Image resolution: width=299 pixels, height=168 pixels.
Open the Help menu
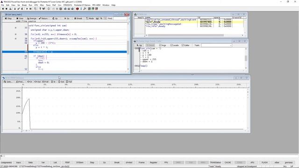[114, 5]
